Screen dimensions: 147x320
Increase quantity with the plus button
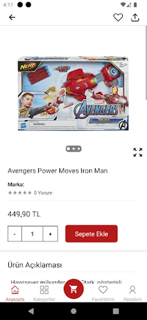point(50,234)
